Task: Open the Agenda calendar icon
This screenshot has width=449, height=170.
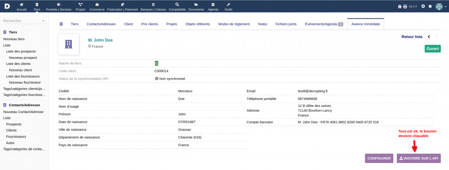Action: pos(213,4)
